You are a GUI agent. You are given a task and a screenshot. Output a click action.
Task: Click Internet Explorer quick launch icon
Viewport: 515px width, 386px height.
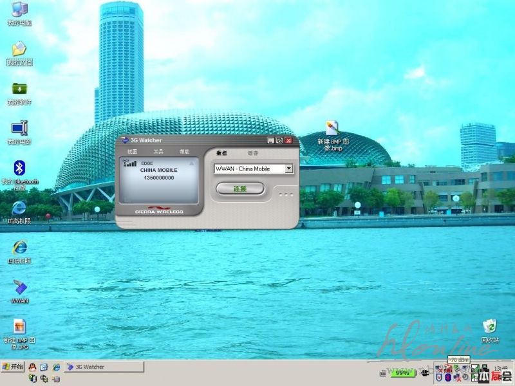[56, 367]
